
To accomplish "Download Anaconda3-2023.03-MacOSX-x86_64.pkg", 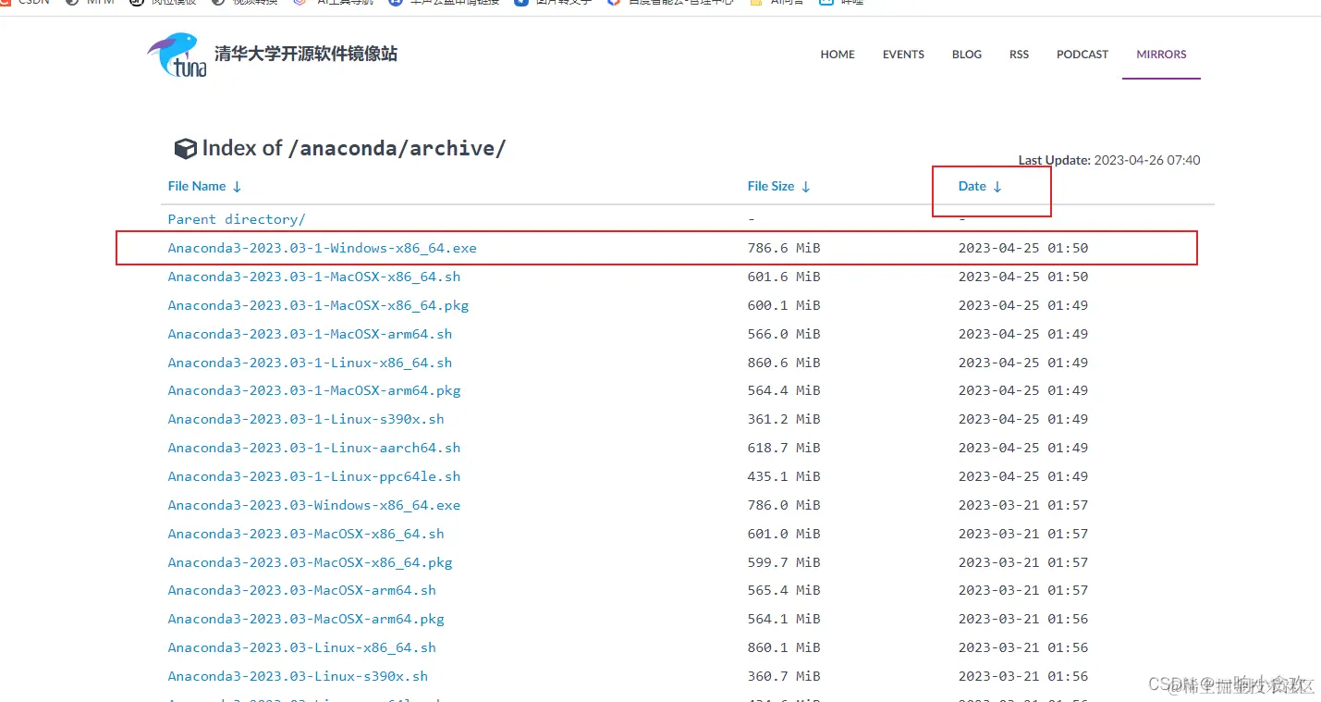I will pos(310,562).
